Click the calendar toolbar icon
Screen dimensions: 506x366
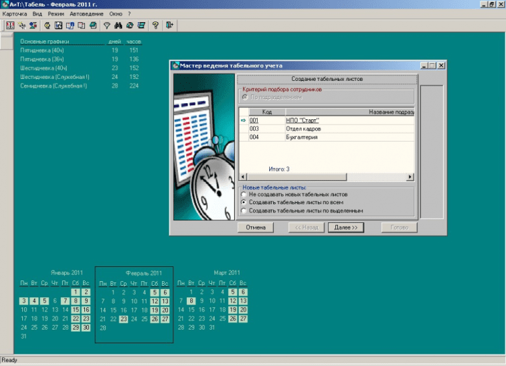59,26
